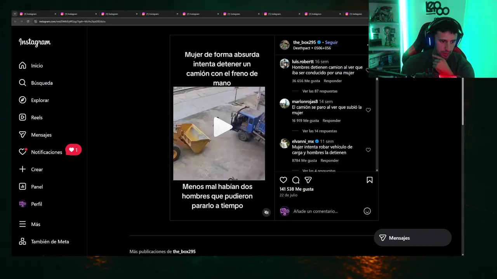Open También de Meta in the sidebar

click(44, 241)
